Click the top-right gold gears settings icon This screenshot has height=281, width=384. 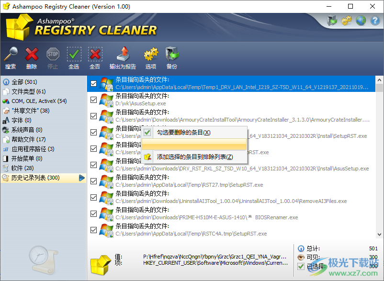pyautogui.click(x=346, y=21)
